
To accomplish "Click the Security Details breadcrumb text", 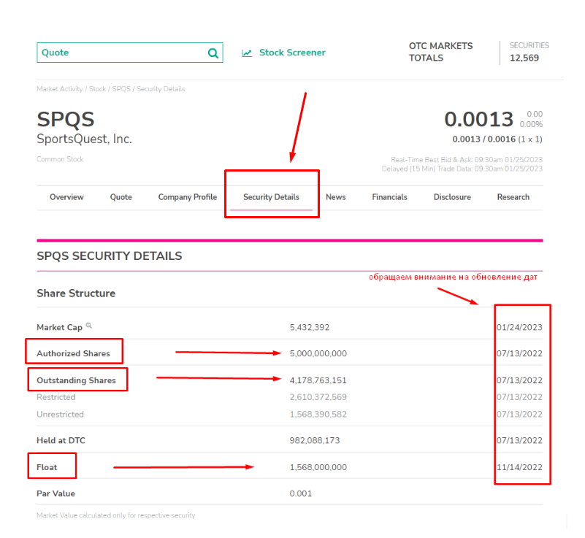I will coord(161,89).
